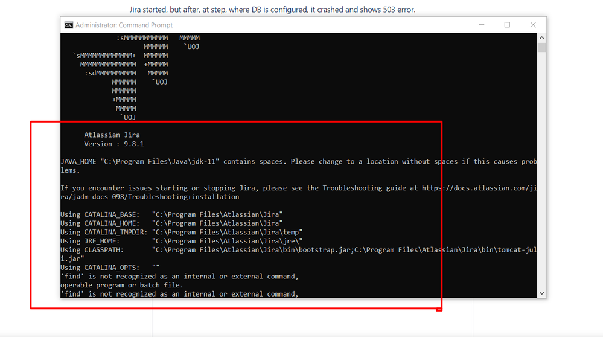Click the 'Using CATALINA_BASE:' line

[x=171, y=214]
